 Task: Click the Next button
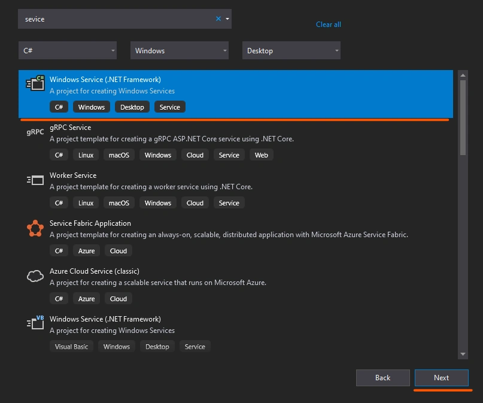click(x=442, y=378)
